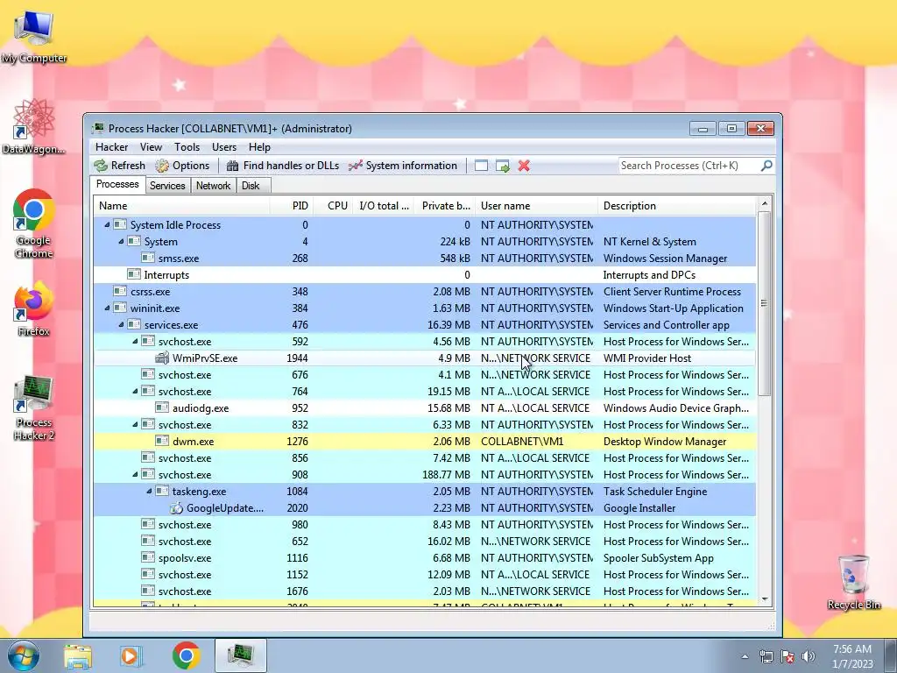Viewport: 897px width, 673px height.
Task: Collapse svchost.exe PID 908 node
Action: tap(135, 474)
